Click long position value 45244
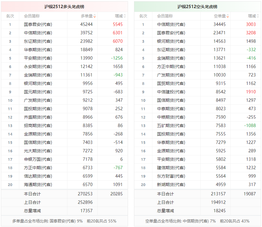Image resolution: width=262 pixels, height=227 pixels. click(86, 24)
